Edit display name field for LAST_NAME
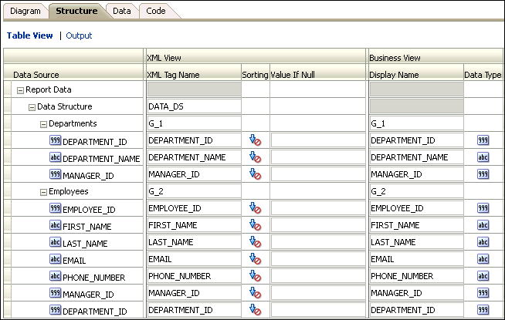Image resolution: width=505 pixels, height=320 pixels. click(416, 242)
